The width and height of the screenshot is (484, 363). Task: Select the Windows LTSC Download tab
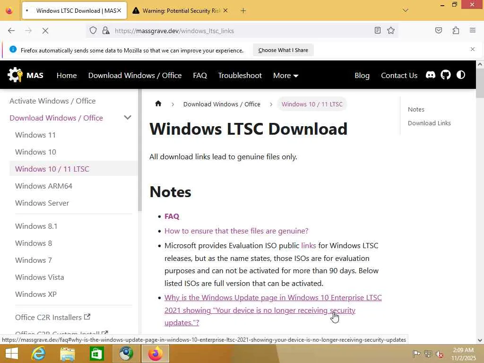pos(74,11)
